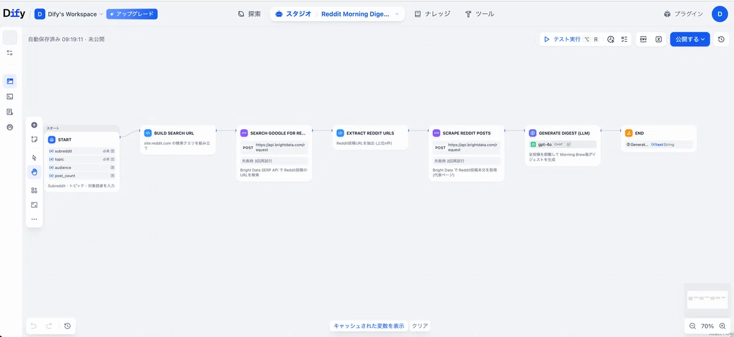Open the API access terminal icon in sidebar
Viewport: 734px width, 337px height.
10,96
